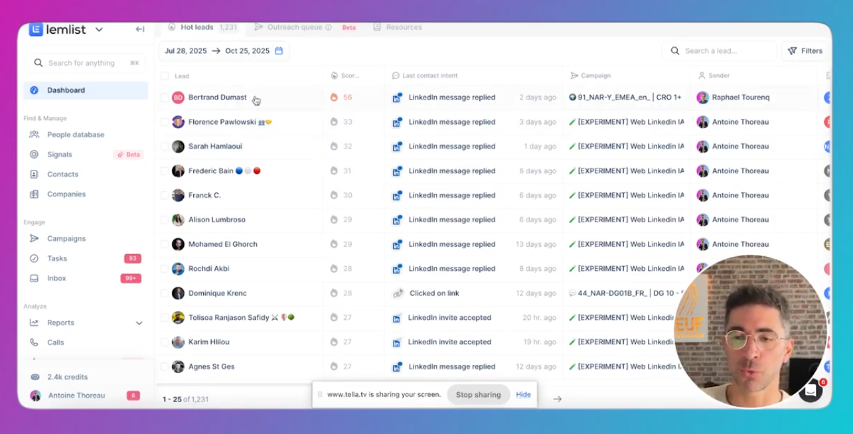853x434 pixels.
Task: Toggle the select-all leads checkbox
Action: [165, 76]
